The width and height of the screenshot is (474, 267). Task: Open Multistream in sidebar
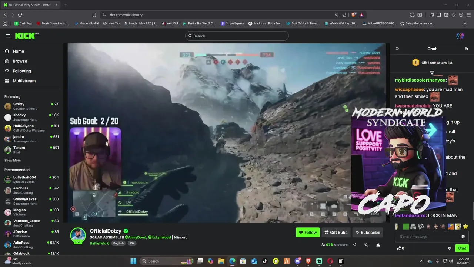(24, 81)
